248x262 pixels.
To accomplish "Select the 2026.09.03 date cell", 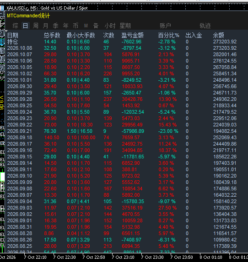I will 20,208.
